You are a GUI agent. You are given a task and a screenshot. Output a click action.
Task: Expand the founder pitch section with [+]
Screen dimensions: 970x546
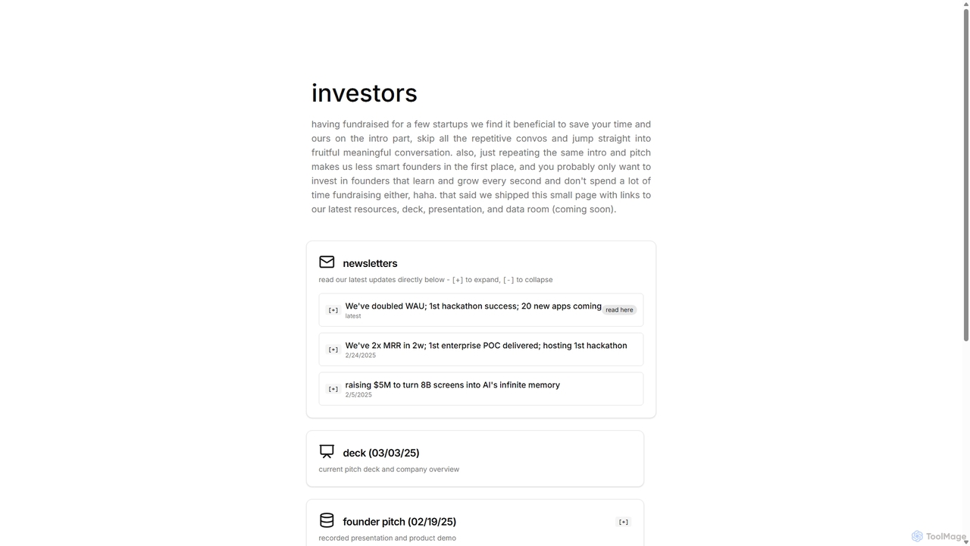point(624,522)
